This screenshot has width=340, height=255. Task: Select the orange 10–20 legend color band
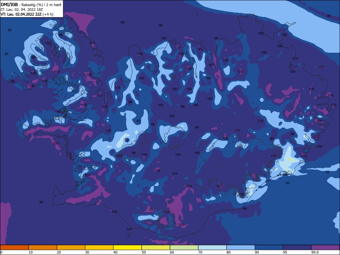tap(43, 248)
